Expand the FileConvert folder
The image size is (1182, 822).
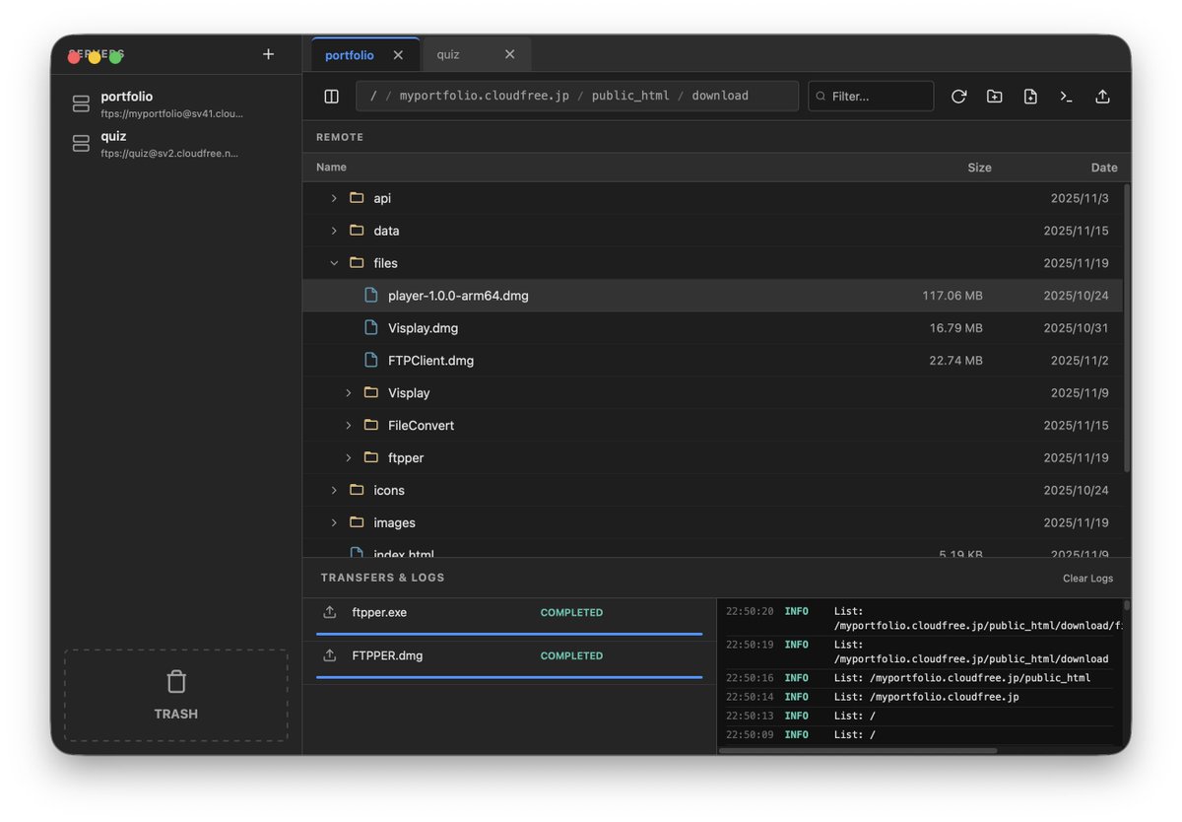(349, 426)
